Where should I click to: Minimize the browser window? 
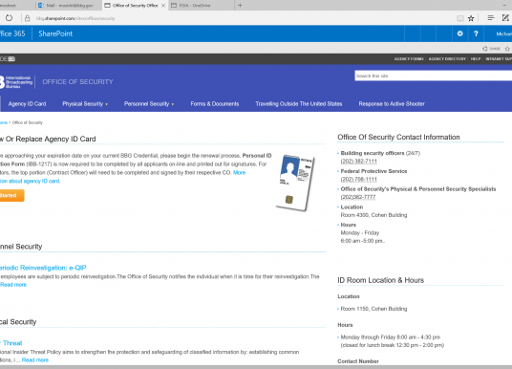click(504, 5)
